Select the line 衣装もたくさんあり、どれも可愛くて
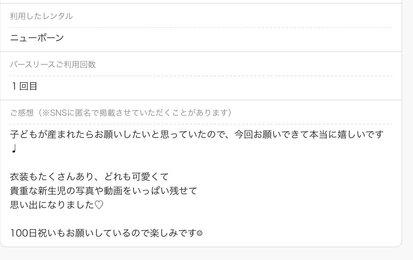 point(89,176)
